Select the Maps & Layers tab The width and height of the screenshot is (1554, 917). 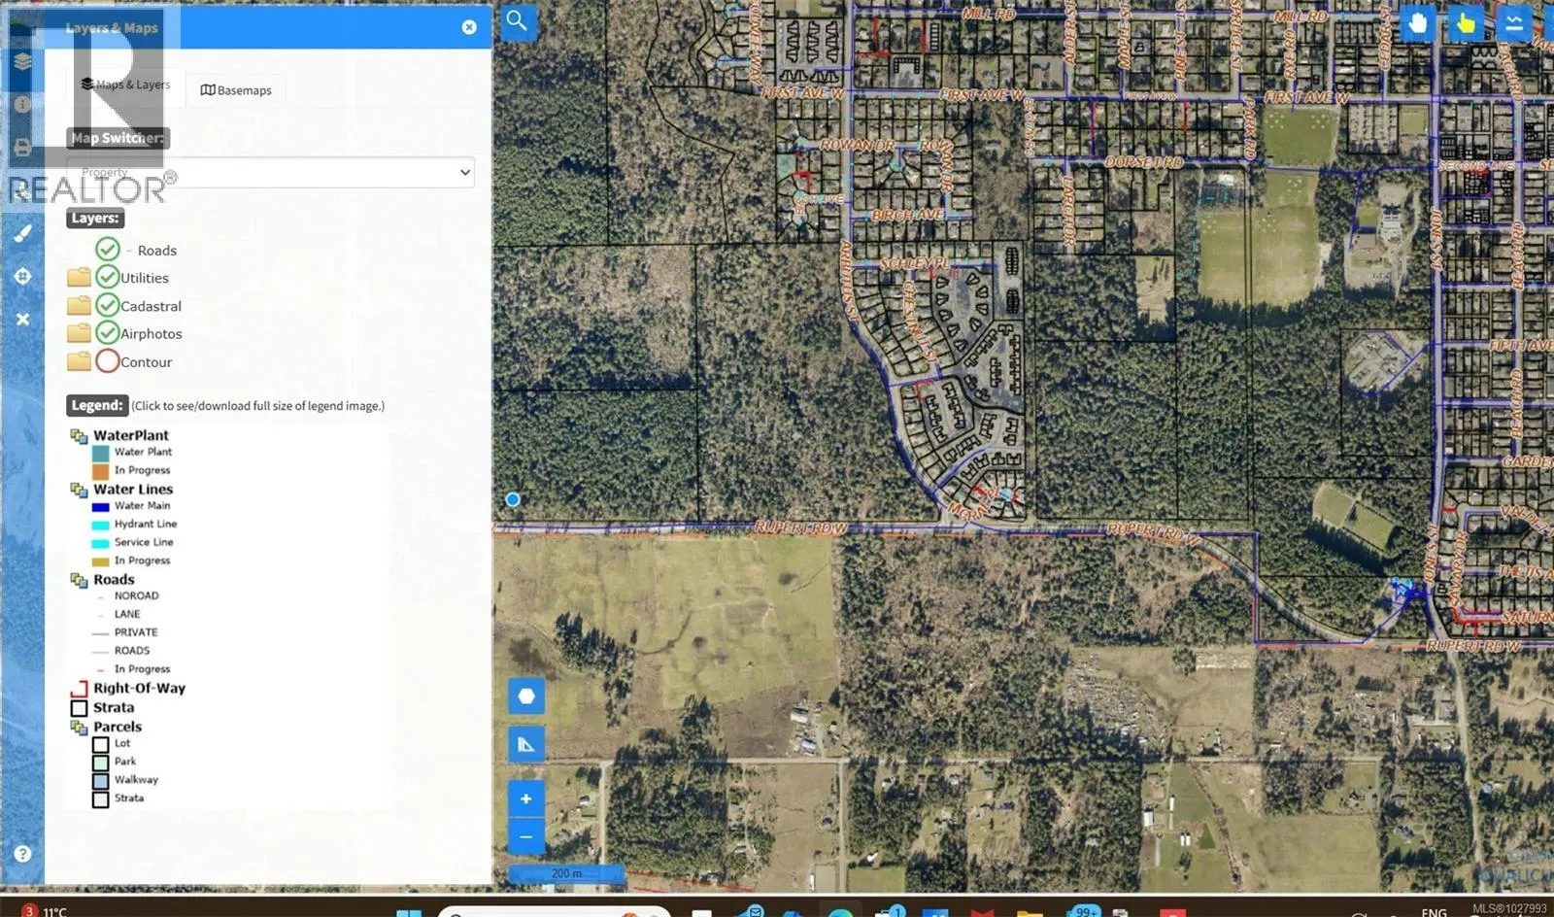tap(126, 85)
